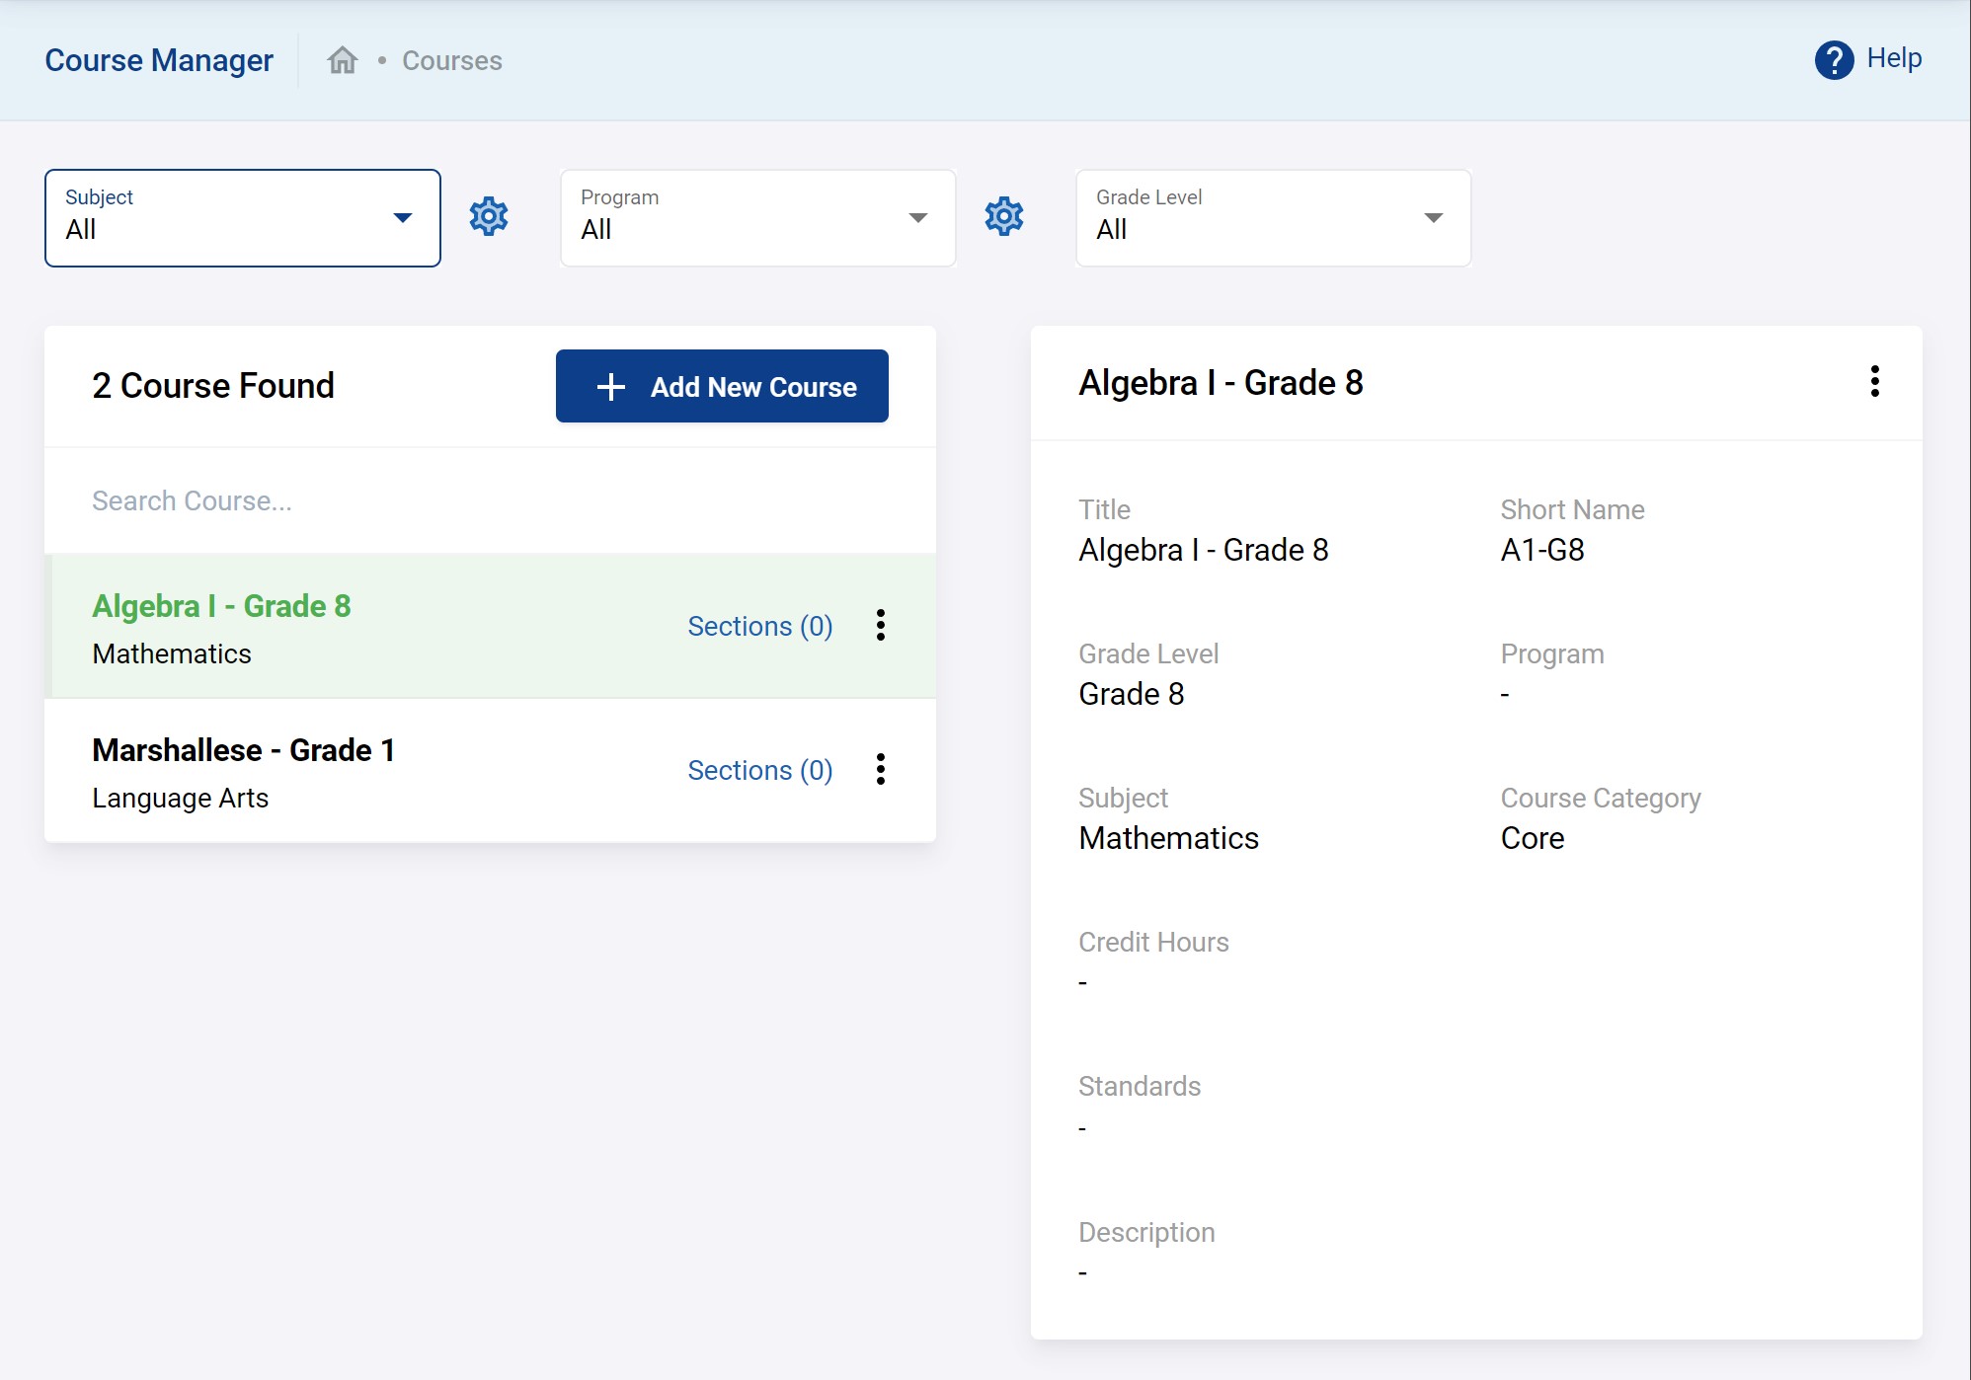Select Algebra I - Grade 8 in list
Image resolution: width=1971 pixels, height=1380 pixels.
click(x=221, y=606)
